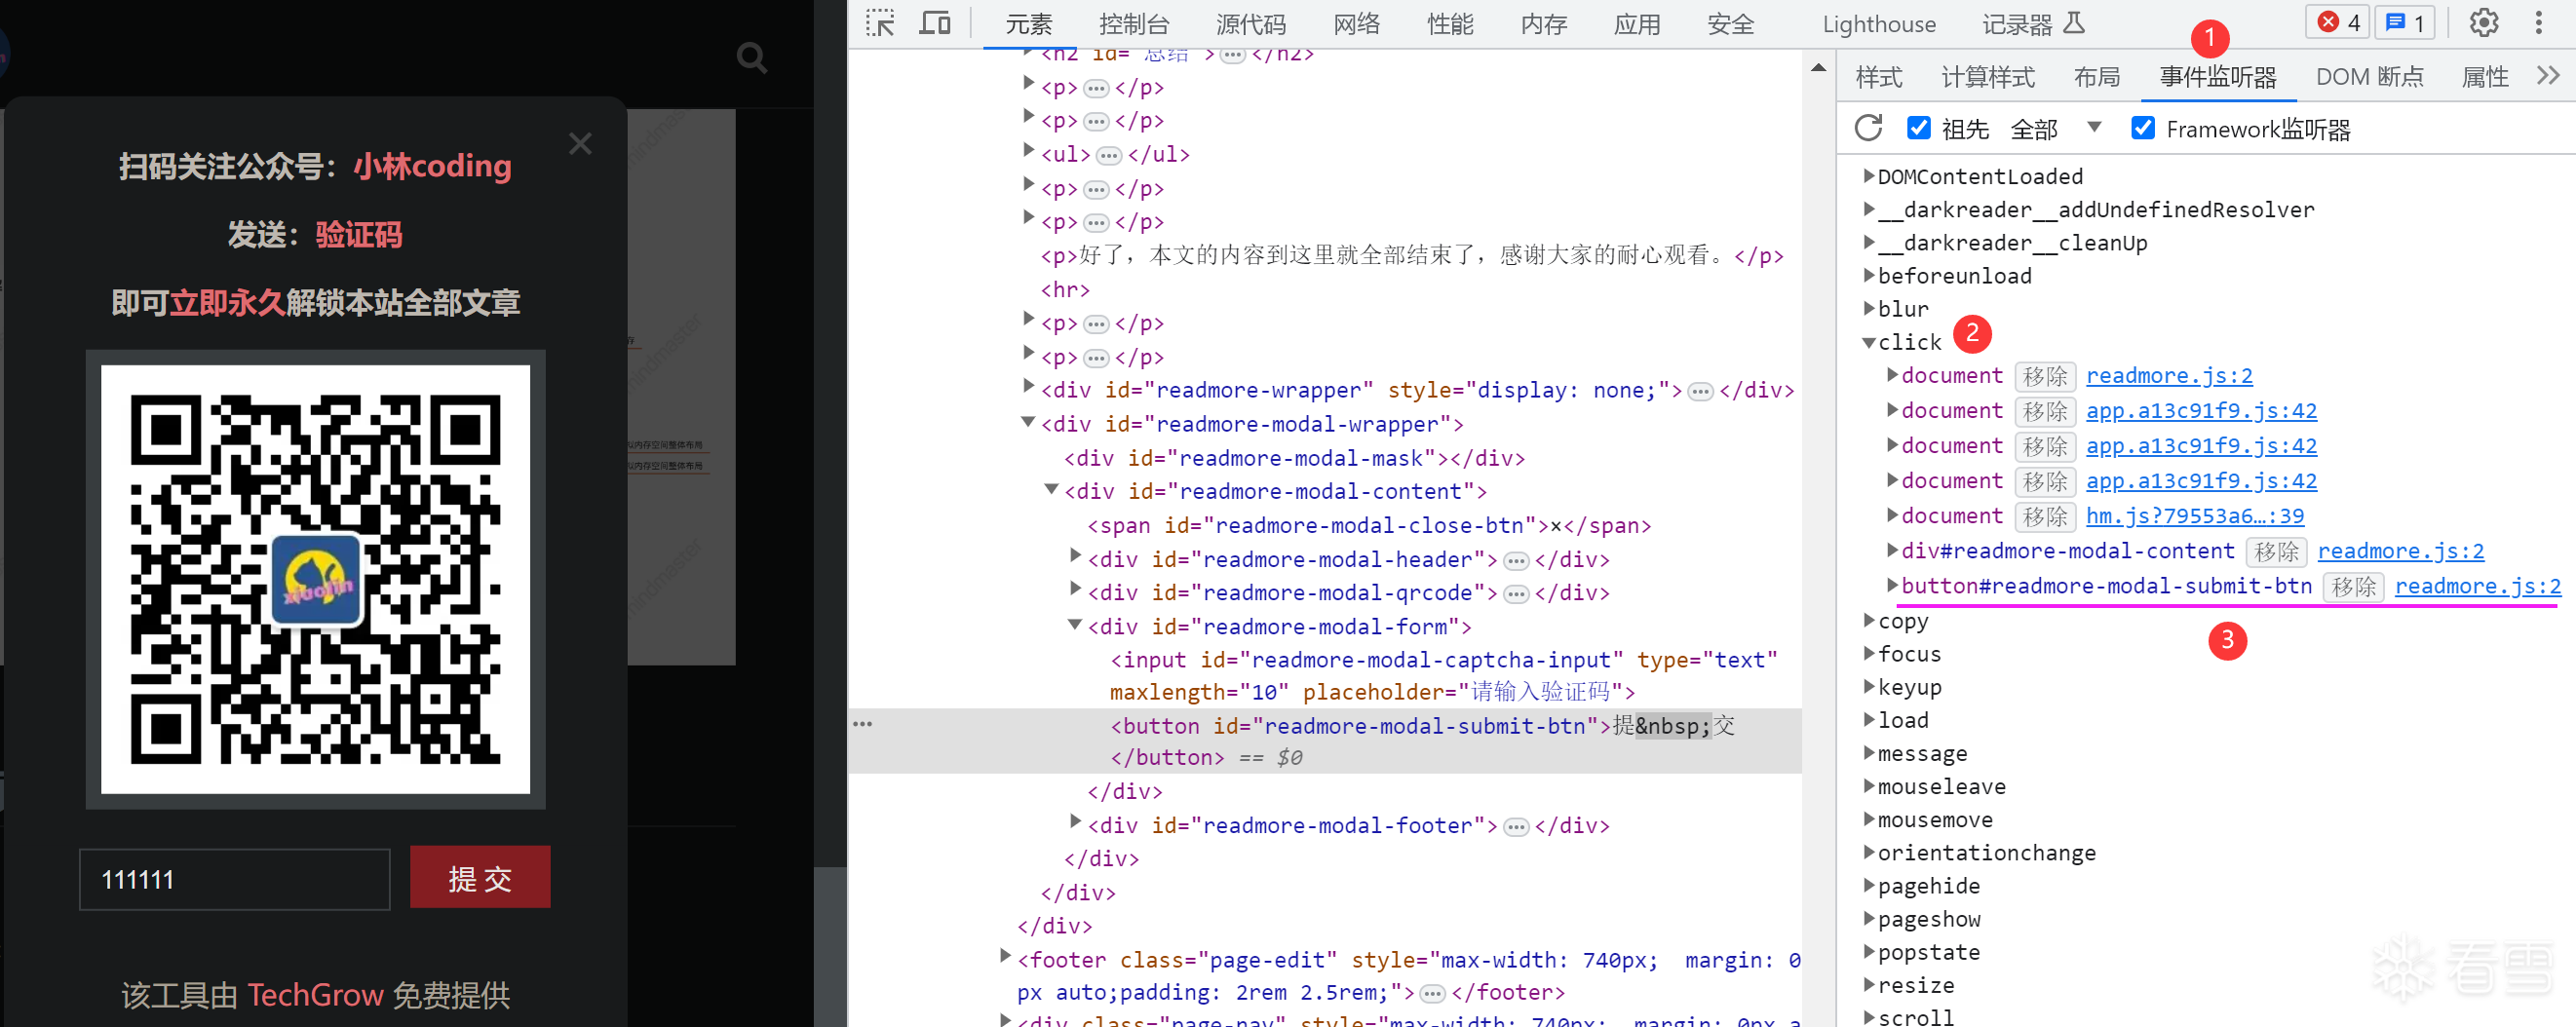Screen dimensions: 2576x1027
Task: Click the QR code image
Action: coord(316,580)
